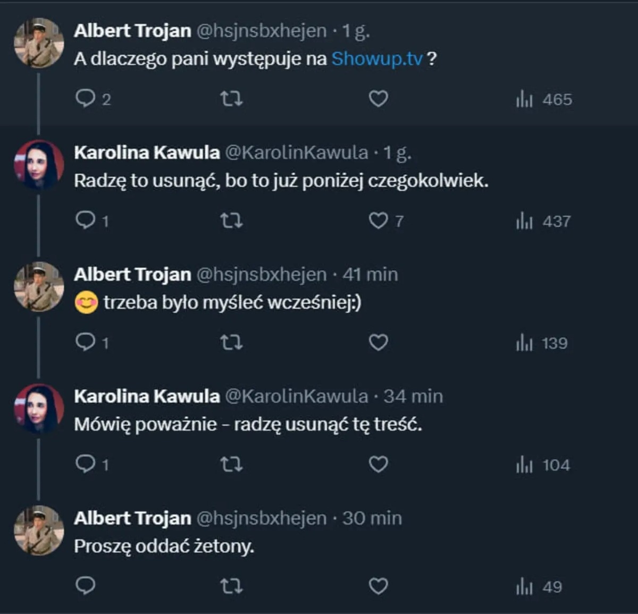Retweet the 'Proszę oddać żetony' tweet
Screen dimensions: 638x614
(231, 586)
